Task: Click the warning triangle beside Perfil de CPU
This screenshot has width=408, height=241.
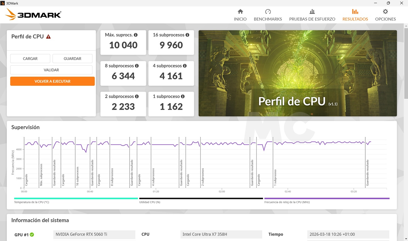Action: point(49,36)
